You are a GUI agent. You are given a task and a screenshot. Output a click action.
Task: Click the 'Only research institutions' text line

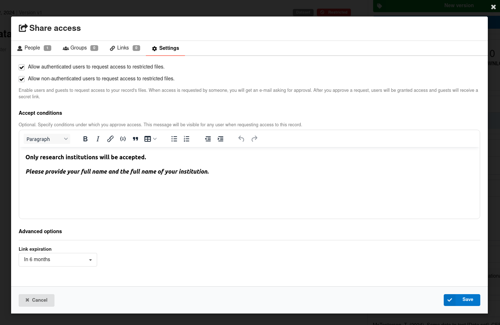coord(86,157)
